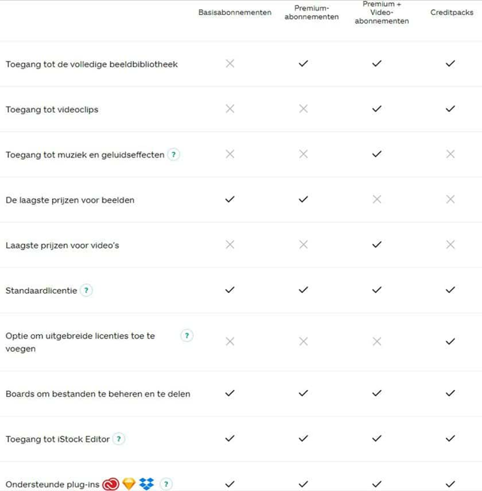Click the Adobe Creative Cloud plug-in icon
Image resolution: width=482 pixels, height=491 pixels.
(x=111, y=484)
